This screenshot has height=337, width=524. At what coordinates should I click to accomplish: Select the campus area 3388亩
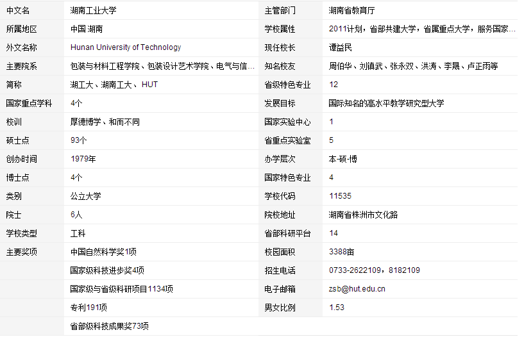342,252
